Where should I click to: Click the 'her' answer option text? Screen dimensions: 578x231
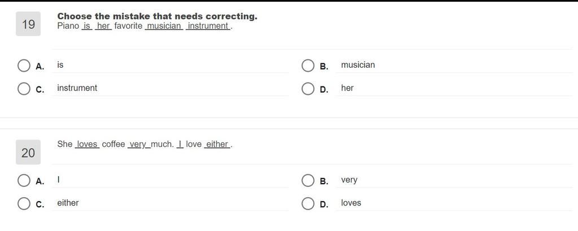click(347, 88)
